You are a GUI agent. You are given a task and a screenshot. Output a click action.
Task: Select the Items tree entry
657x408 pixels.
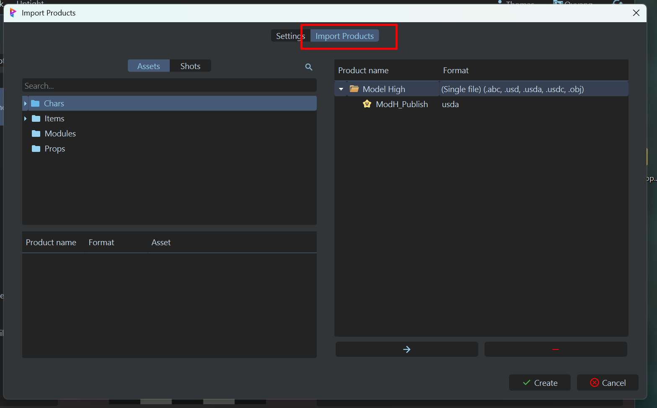tap(54, 118)
